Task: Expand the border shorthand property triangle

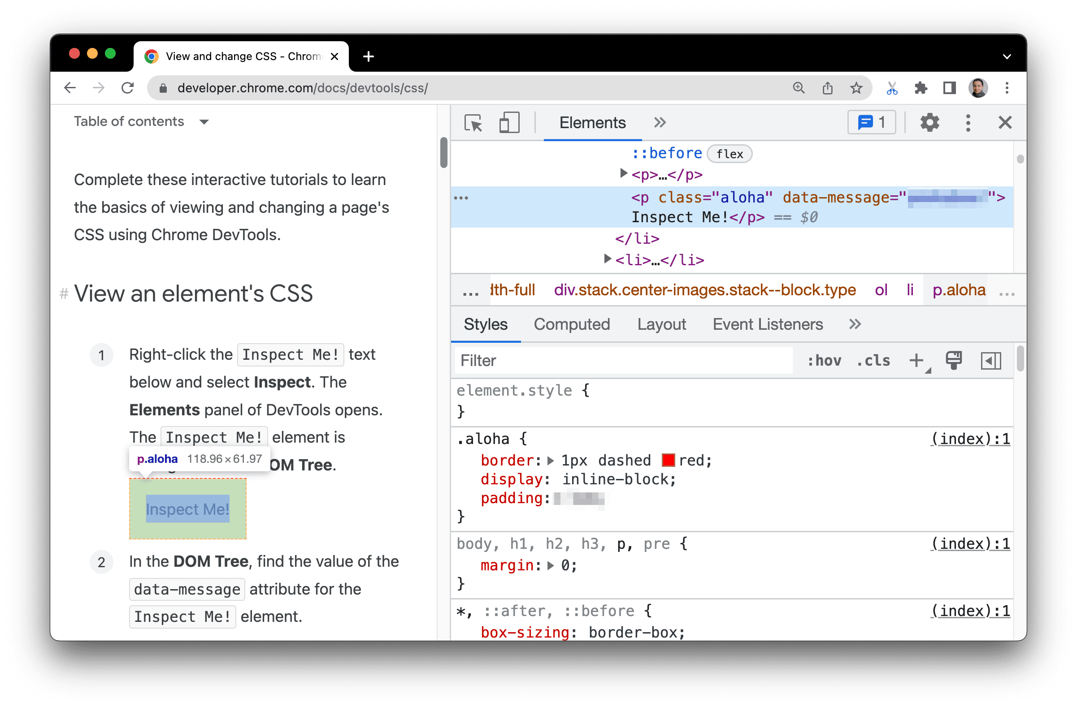Action: pos(550,459)
